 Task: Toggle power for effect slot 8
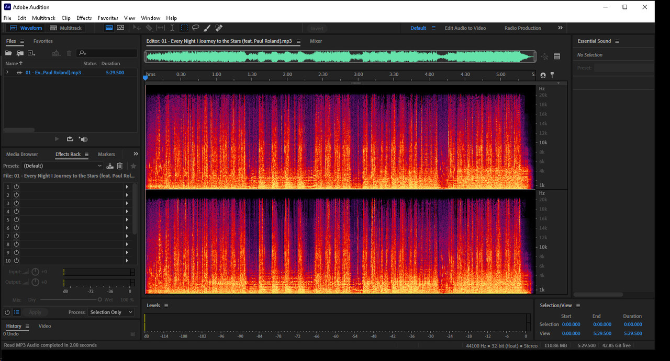[x=16, y=244]
